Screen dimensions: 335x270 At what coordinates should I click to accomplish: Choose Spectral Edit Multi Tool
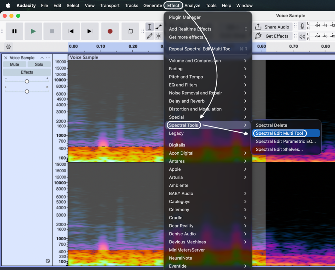click(x=279, y=133)
